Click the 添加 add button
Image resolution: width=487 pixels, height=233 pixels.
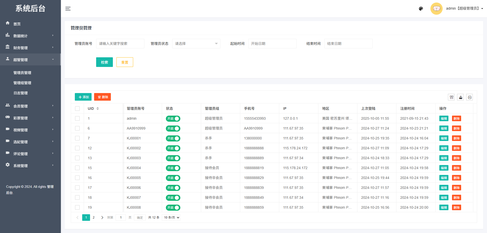point(83,97)
